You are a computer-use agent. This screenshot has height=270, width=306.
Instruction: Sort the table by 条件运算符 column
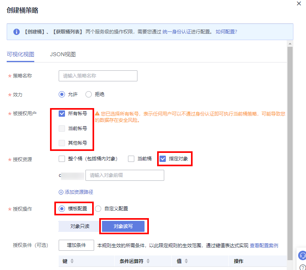tap(148, 261)
